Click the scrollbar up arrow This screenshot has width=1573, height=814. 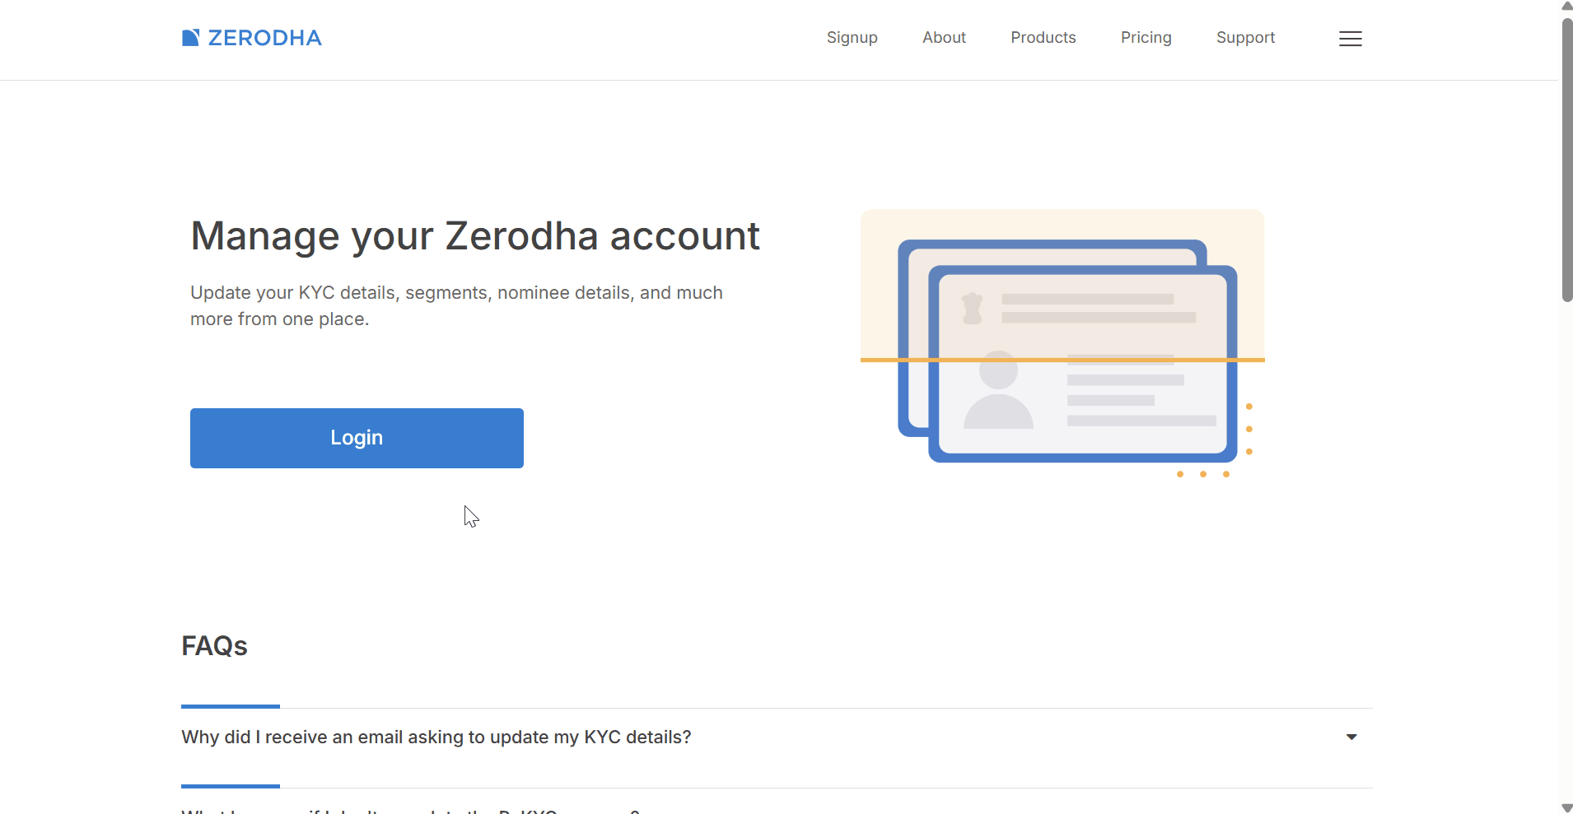pyautogui.click(x=1566, y=6)
